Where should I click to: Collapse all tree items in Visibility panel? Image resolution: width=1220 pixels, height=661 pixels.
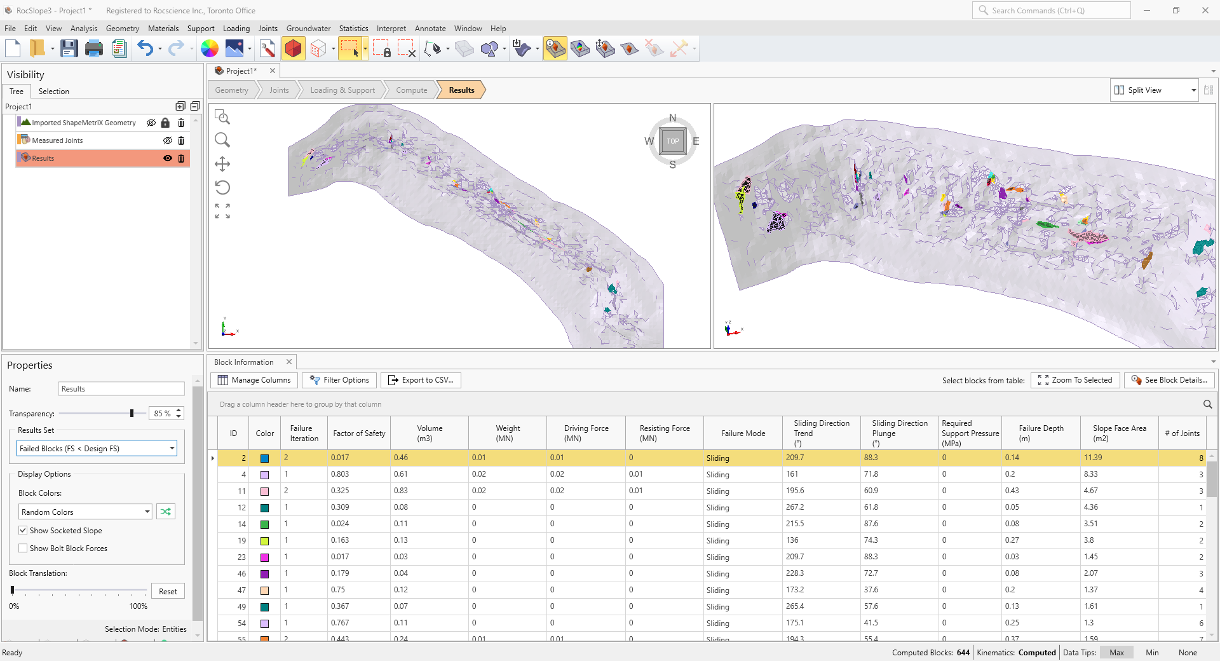(195, 106)
